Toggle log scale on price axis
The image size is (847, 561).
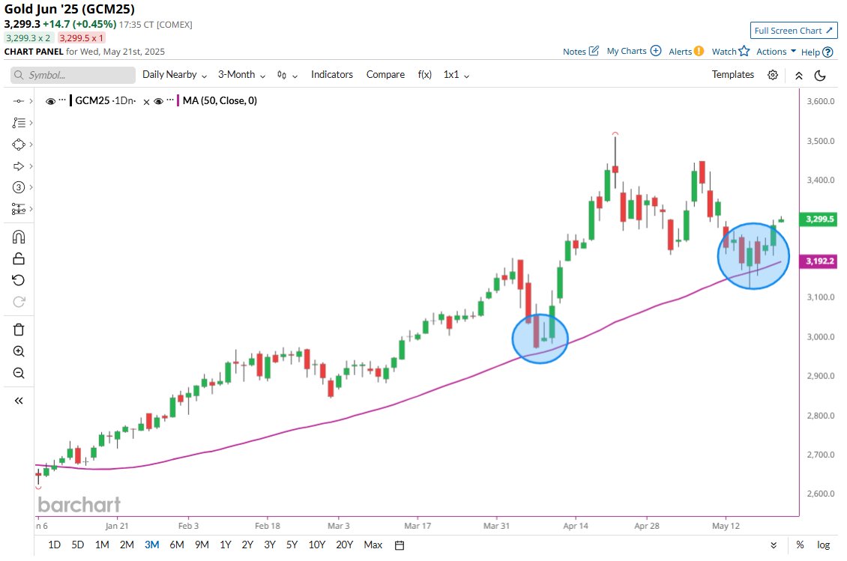coord(823,545)
